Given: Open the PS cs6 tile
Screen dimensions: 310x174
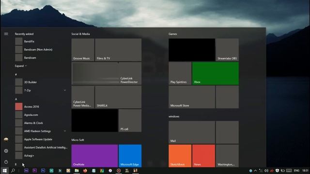Looking at the screenshot, I should (x=130, y=120).
